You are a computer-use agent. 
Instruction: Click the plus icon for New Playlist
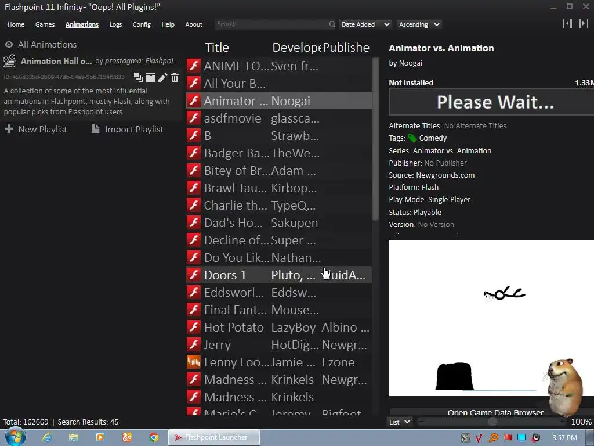pos(9,129)
